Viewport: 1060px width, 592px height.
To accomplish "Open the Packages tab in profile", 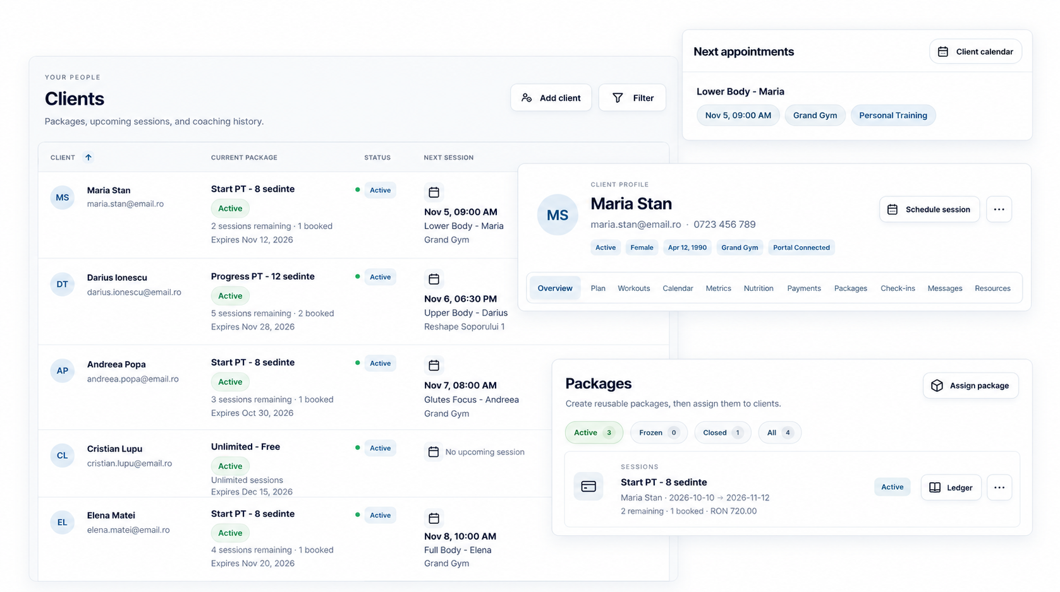I will 851,288.
